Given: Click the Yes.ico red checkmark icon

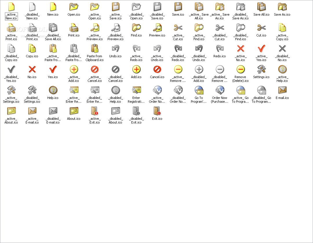Looking at the screenshot, I should click(53, 69).
